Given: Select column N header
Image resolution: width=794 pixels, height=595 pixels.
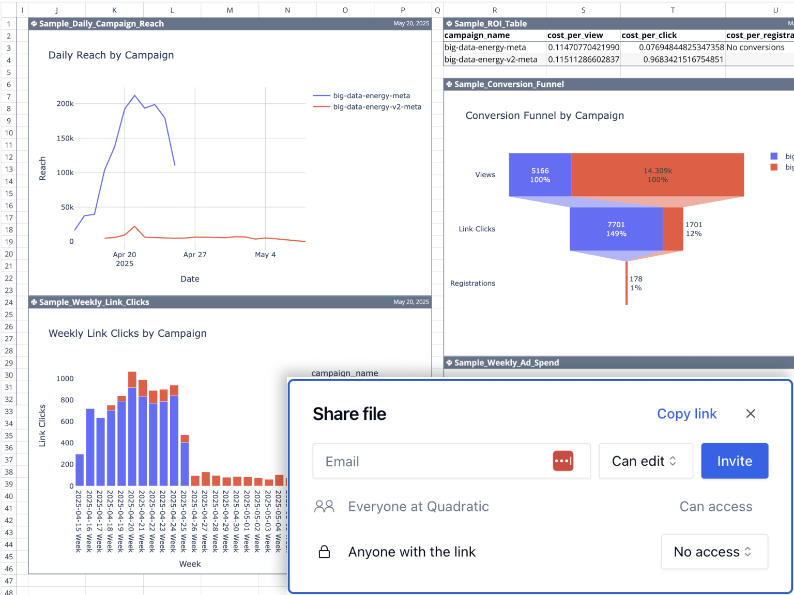Looking at the screenshot, I should click(287, 9).
